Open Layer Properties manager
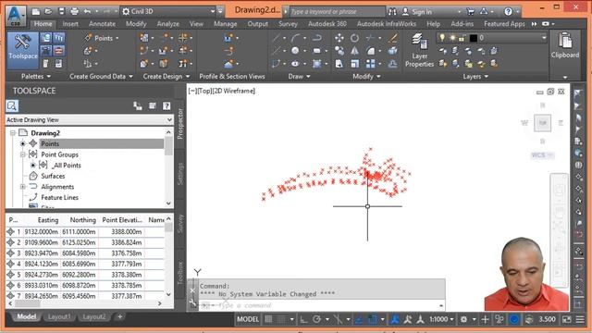 point(419,50)
